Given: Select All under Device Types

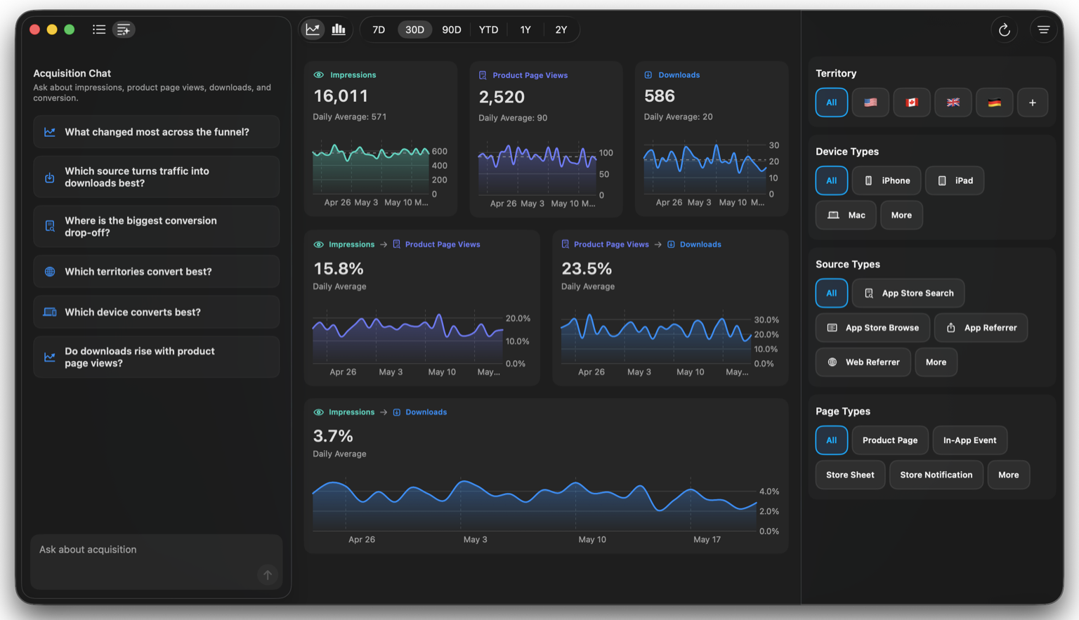Looking at the screenshot, I should click(832, 180).
